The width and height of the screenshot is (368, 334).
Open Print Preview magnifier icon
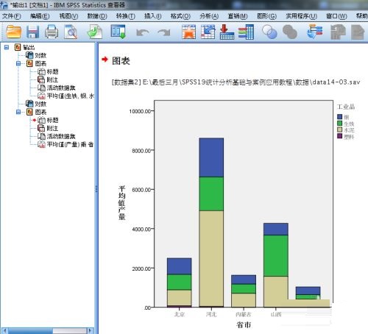click(x=71, y=32)
